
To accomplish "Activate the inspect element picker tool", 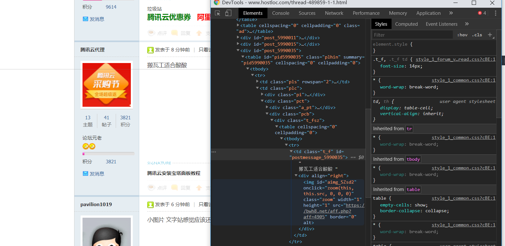I will [x=218, y=13].
